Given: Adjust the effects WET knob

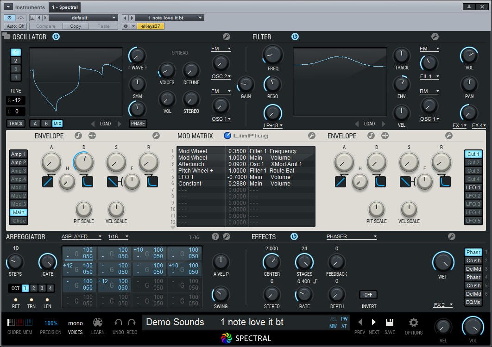Looking at the screenshot, I should 443,262.
